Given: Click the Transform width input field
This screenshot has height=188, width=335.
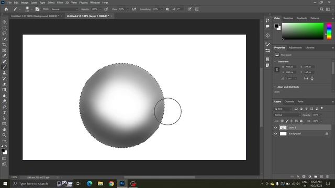Looking at the screenshot, I should click(291, 67).
